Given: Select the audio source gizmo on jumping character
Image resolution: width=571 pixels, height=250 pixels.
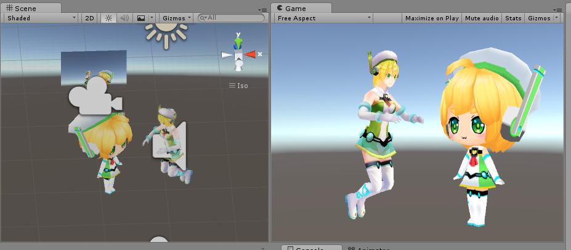Looking at the screenshot, I should click(170, 145).
